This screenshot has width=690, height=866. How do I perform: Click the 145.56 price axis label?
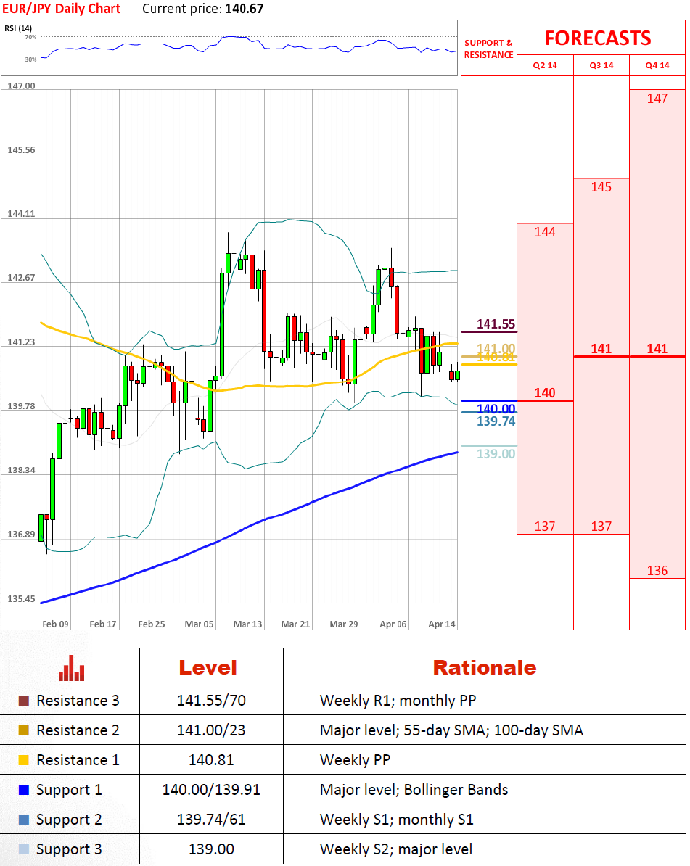coord(21,150)
